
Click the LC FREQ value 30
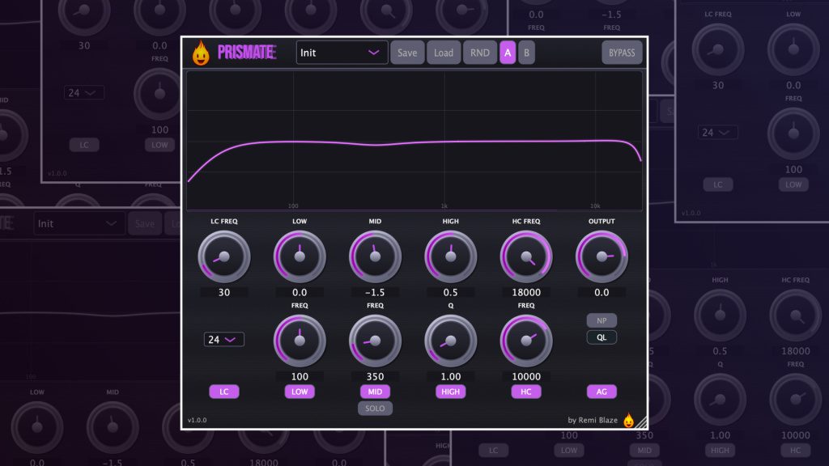224,292
